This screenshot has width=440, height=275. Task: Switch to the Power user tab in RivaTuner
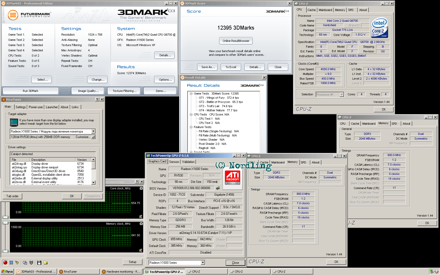(36, 107)
